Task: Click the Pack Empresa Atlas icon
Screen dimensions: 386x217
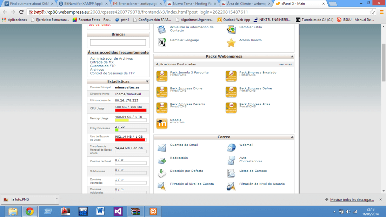Action: point(231,108)
